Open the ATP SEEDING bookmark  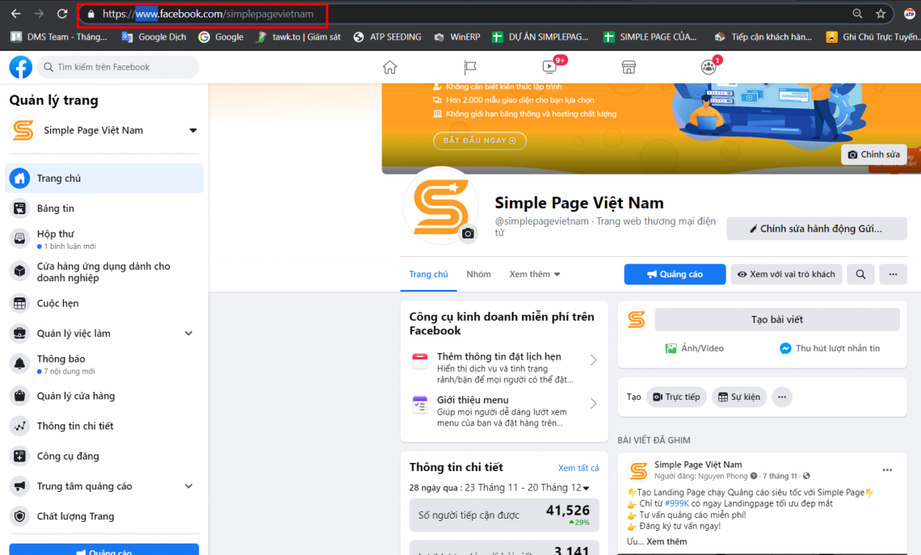click(387, 37)
